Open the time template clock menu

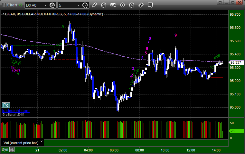[85, 5]
